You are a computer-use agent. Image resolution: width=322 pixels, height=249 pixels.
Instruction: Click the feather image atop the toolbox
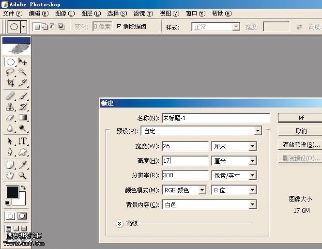coord(16,48)
